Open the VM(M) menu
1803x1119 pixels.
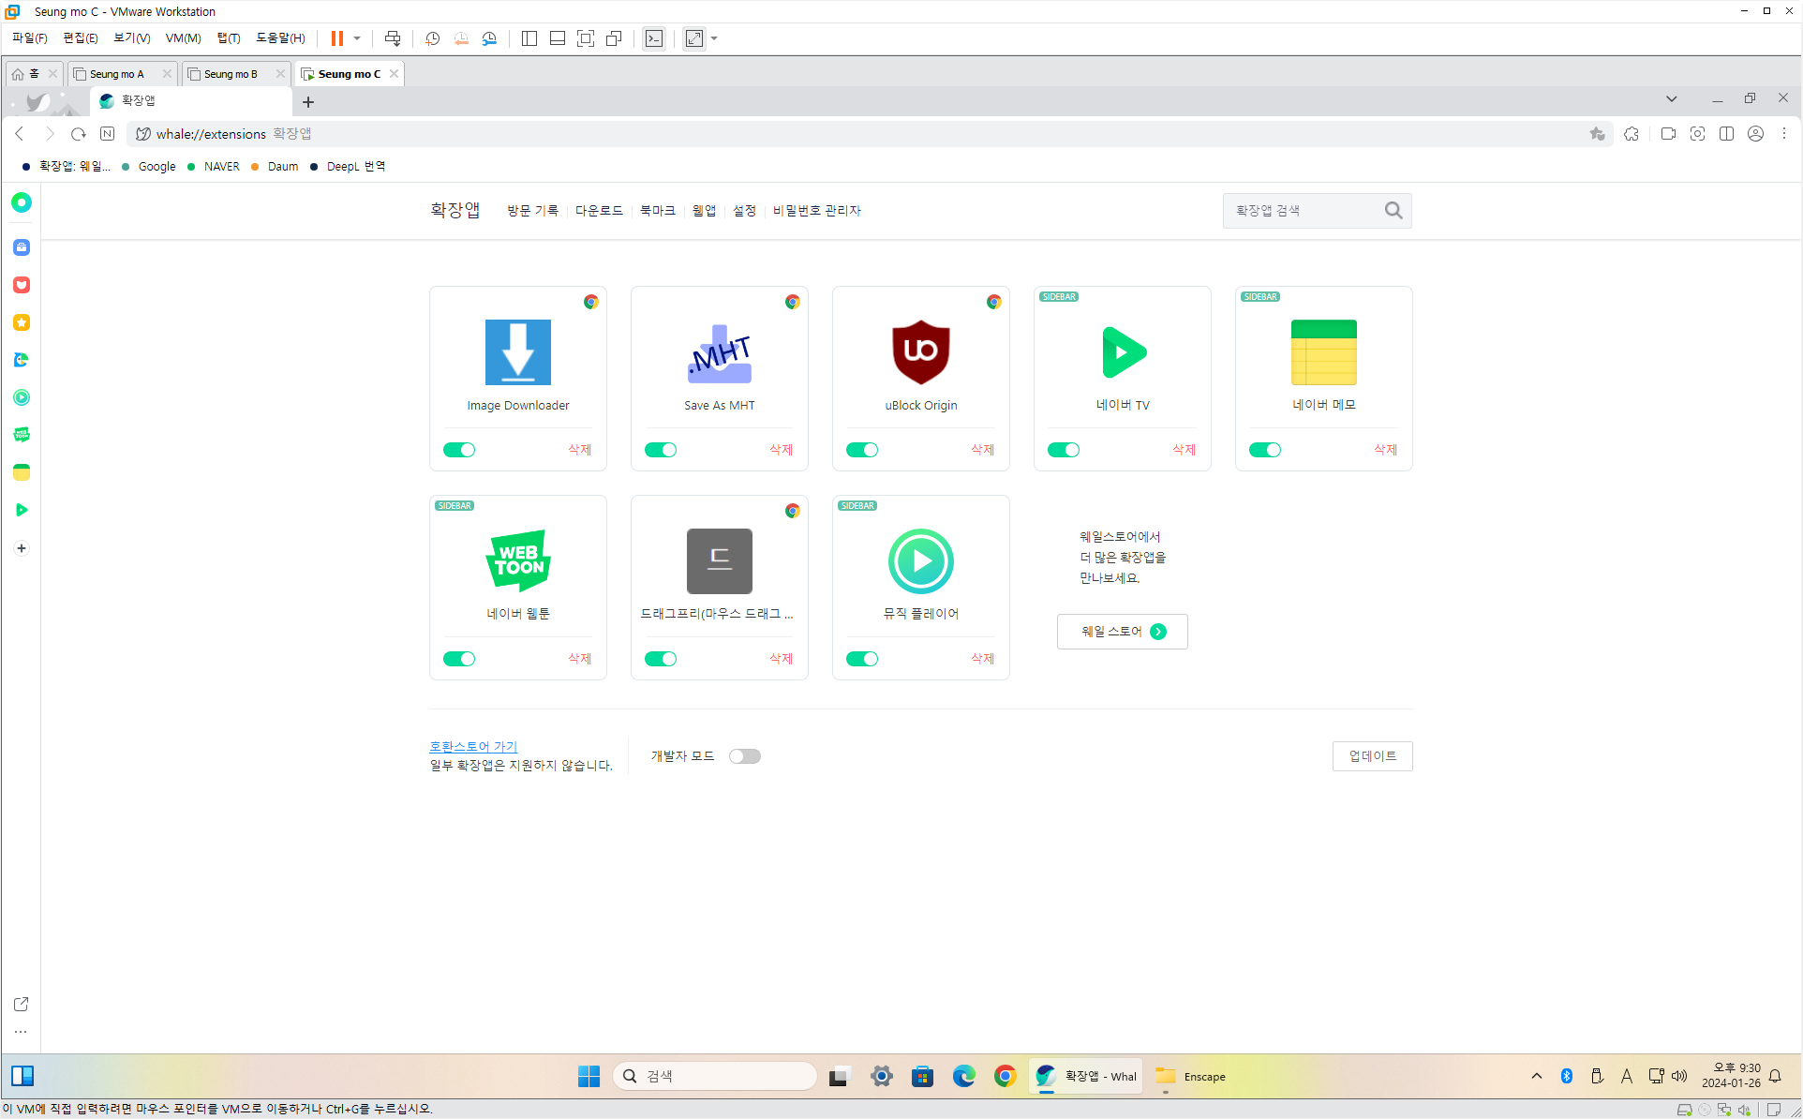tap(183, 38)
